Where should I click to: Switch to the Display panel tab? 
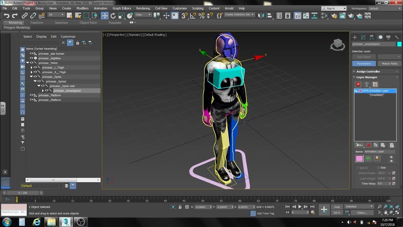click(x=388, y=37)
